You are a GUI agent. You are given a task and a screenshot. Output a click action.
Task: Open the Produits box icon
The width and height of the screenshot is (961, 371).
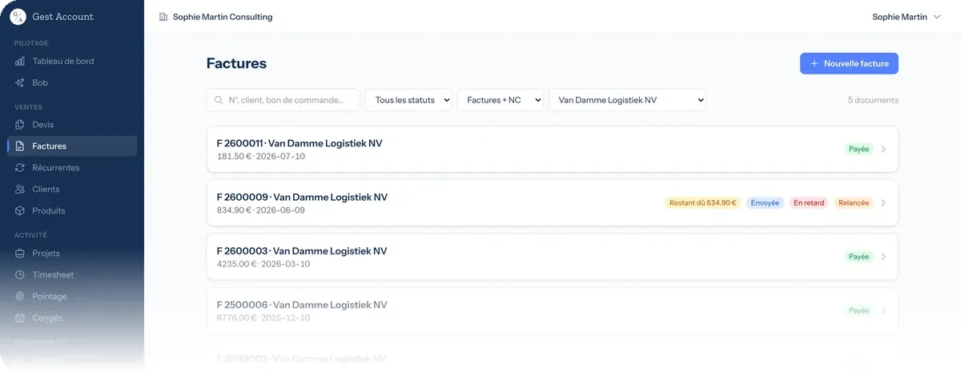pos(20,211)
